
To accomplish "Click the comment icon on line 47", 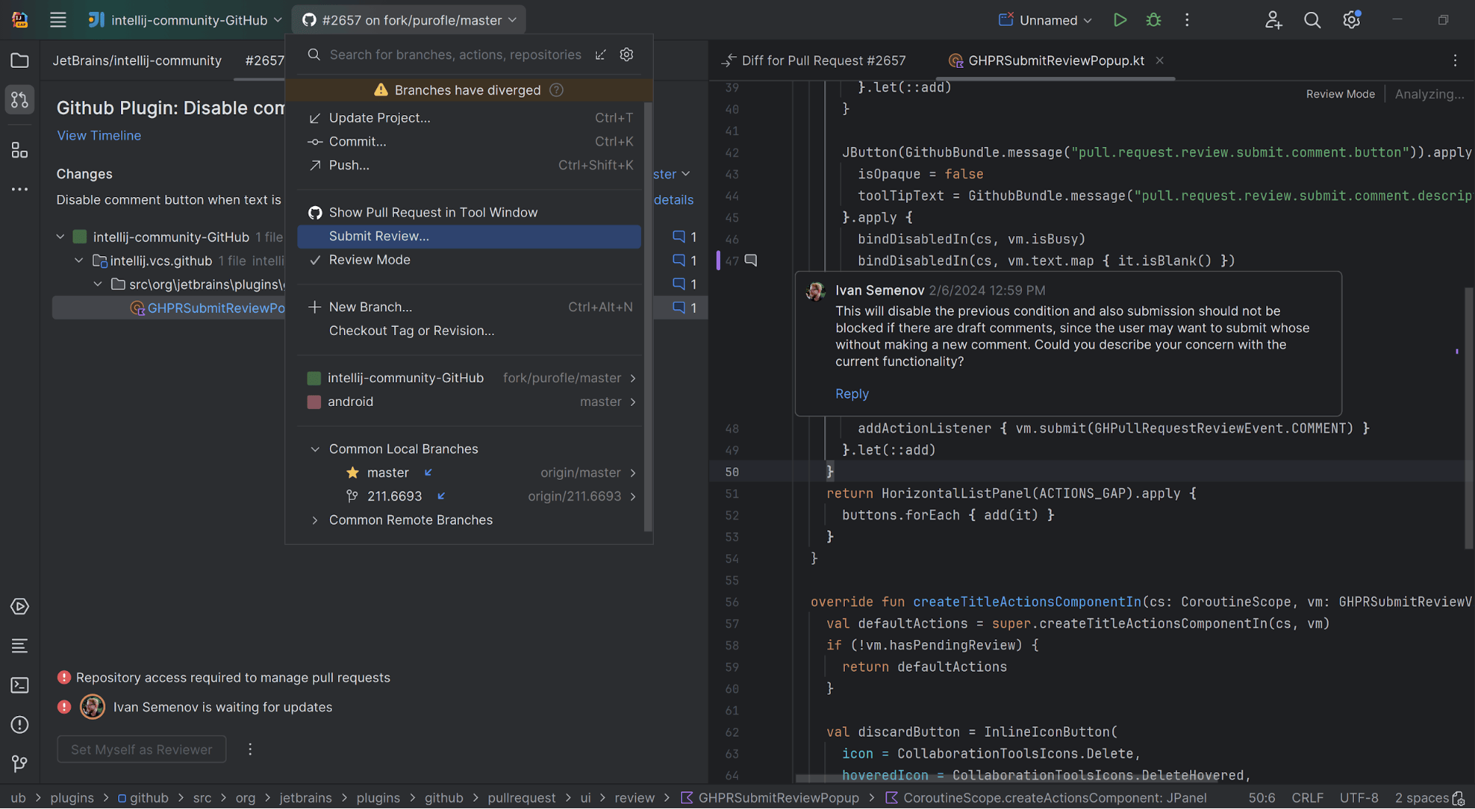I will click(x=751, y=260).
